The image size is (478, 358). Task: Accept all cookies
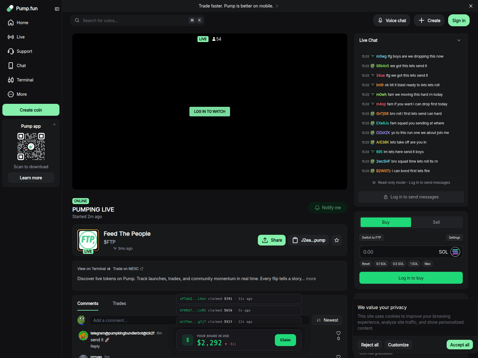point(460,345)
